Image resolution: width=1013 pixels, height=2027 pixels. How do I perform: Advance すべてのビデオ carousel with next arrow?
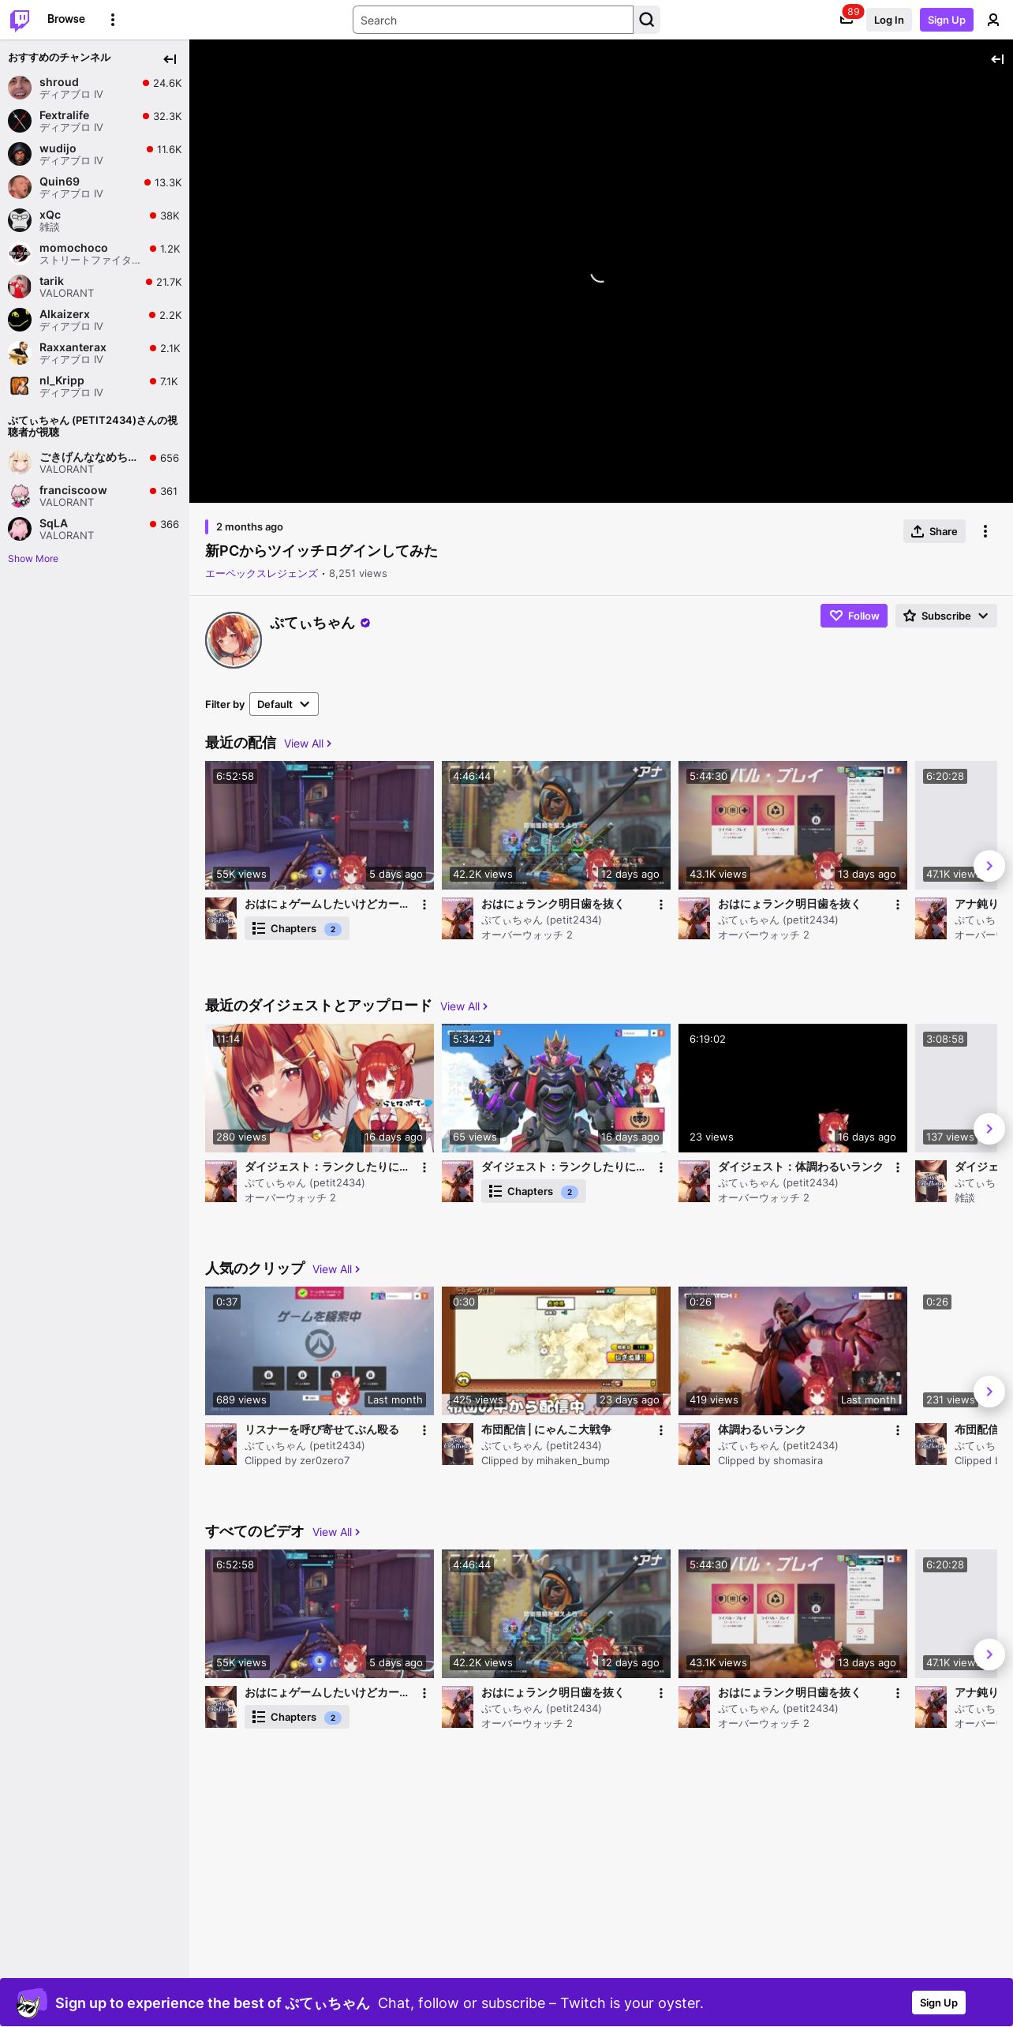tap(989, 1654)
